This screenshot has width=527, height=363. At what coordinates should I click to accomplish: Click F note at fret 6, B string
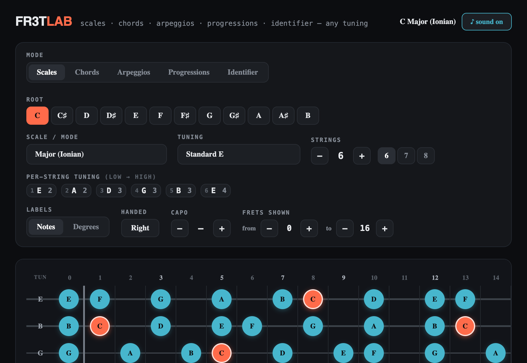tap(252, 326)
